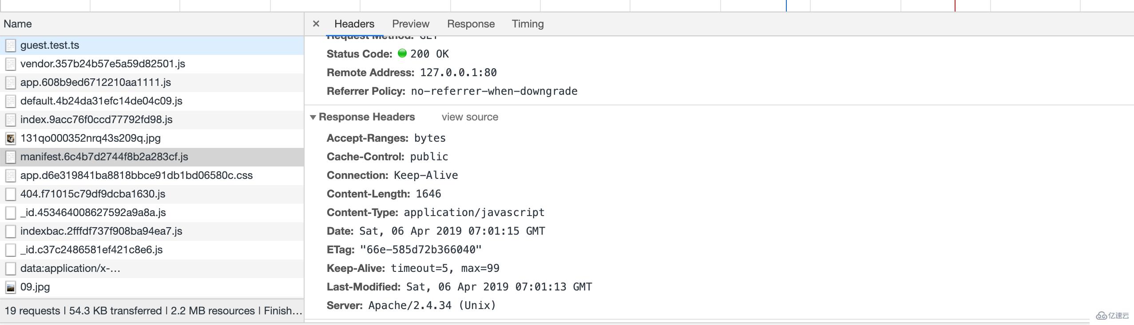
Task: Click the file icon beside default.4b24da31efc14de04c09.js
Action: [11, 101]
